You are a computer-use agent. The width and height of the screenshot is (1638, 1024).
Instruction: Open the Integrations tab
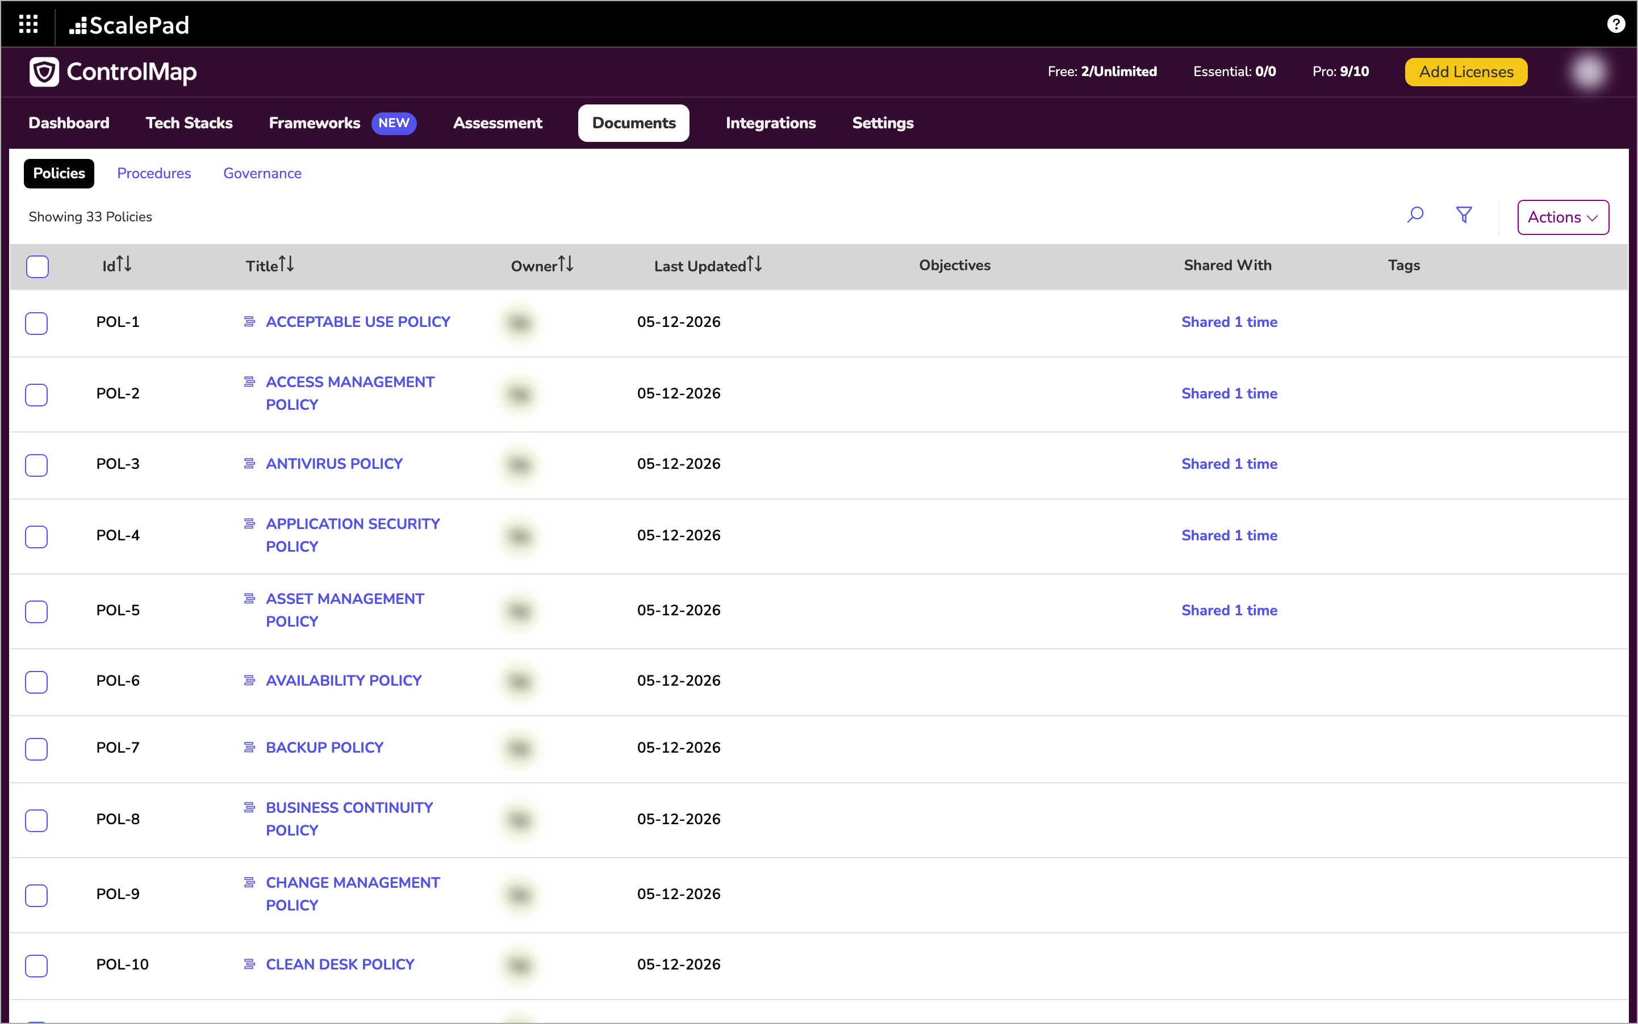point(771,123)
